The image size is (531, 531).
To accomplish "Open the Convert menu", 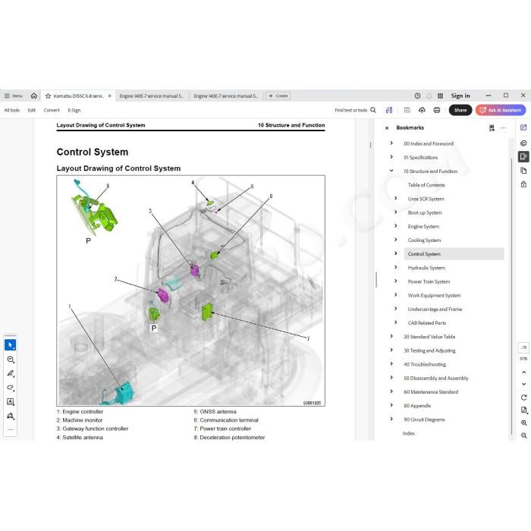I will coord(52,110).
